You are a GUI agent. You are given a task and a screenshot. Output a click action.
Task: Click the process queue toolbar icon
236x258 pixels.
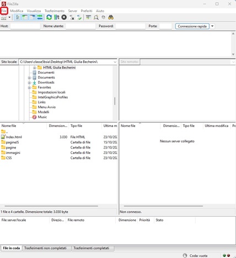[x=57, y=18]
